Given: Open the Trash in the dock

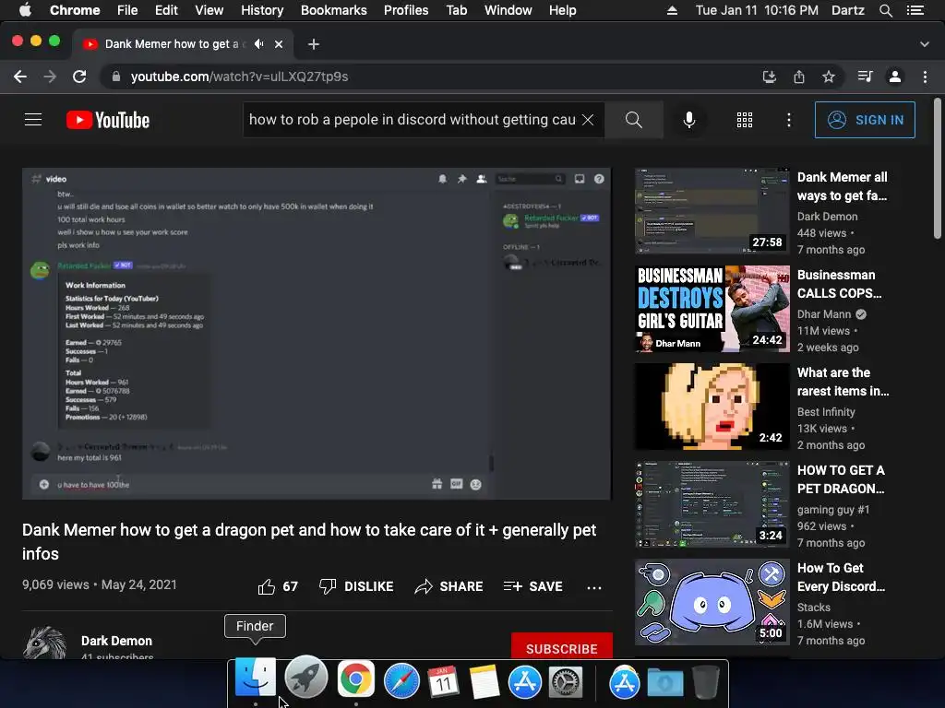Looking at the screenshot, I should click(706, 681).
